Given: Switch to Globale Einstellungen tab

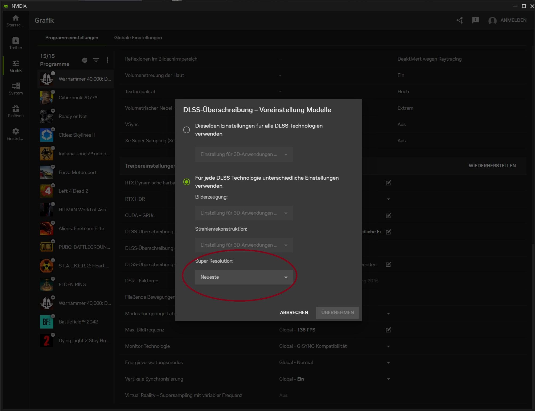Looking at the screenshot, I should [x=138, y=38].
